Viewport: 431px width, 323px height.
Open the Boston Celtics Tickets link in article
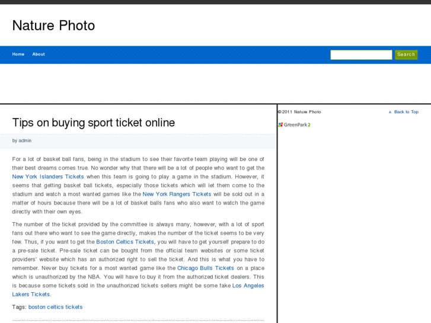[125, 242]
